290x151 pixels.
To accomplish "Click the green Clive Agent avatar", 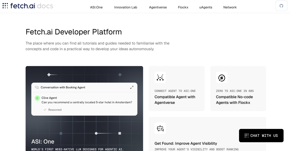I will pos(37,98).
